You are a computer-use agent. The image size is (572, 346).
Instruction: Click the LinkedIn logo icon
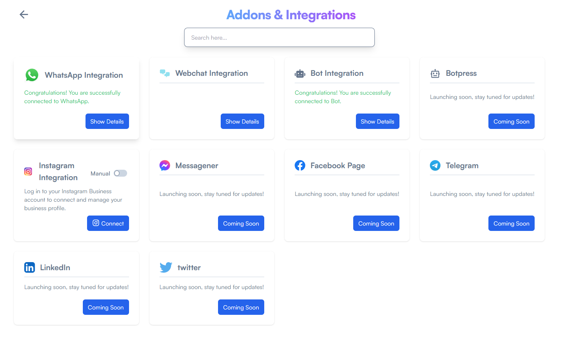click(x=30, y=267)
